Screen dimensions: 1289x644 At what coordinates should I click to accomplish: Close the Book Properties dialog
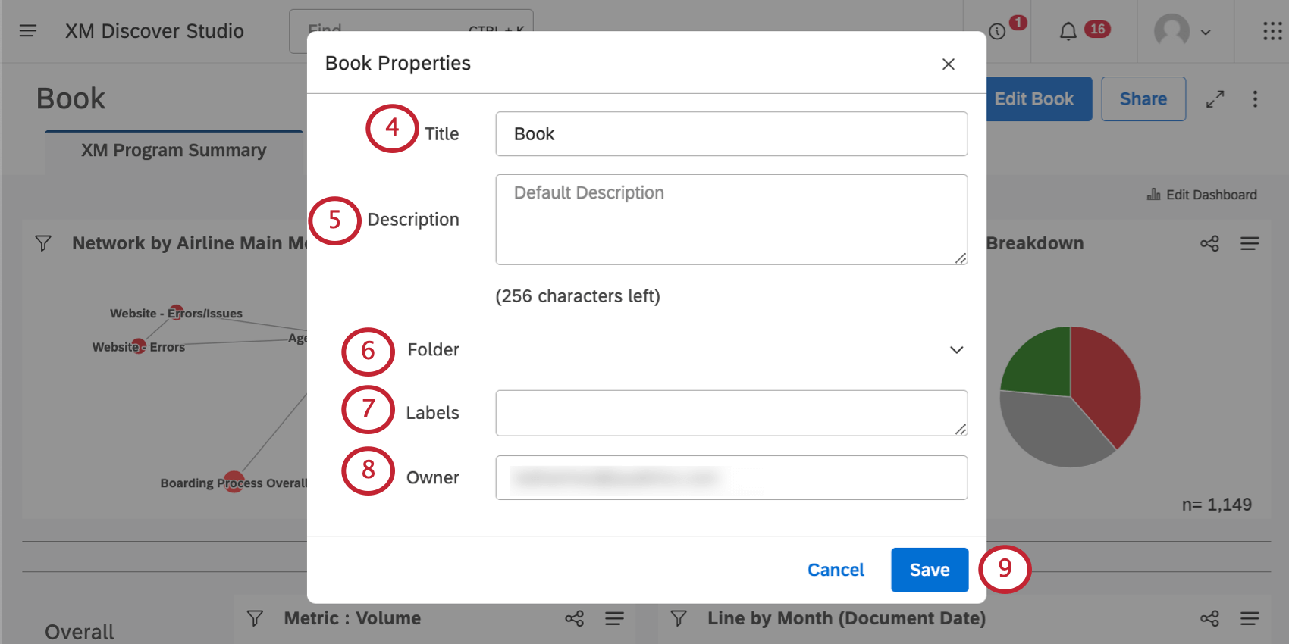(x=948, y=64)
